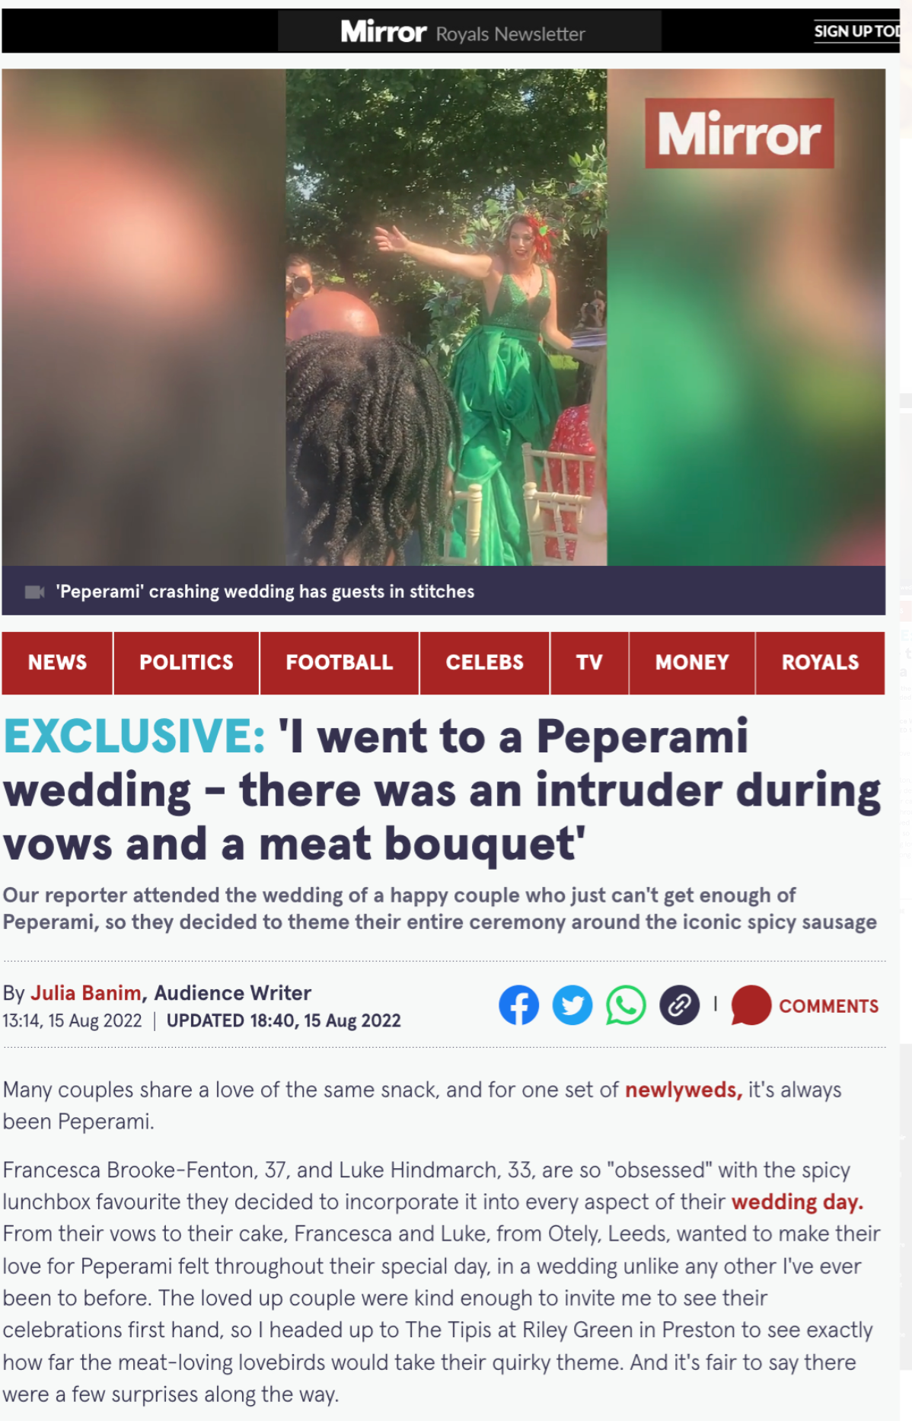
Task: Select the Football tab
Action: [340, 663]
